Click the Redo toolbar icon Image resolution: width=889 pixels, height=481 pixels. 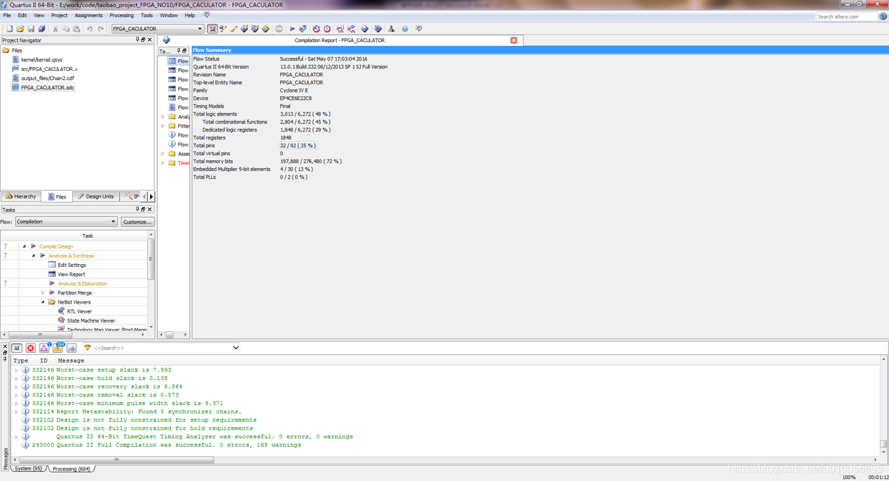coord(101,29)
